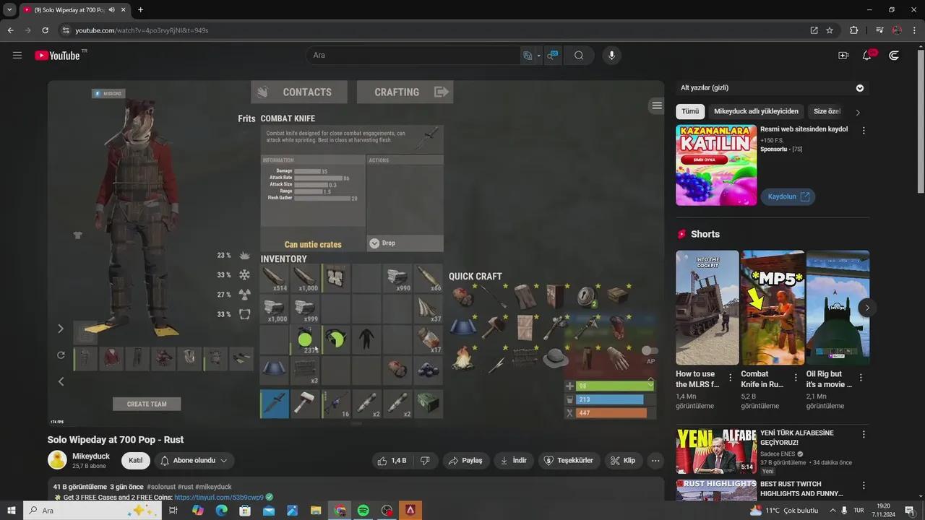Viewport: 925px width, 520px height.
Task: Open more actions menu beside Klip
Action: (x=655, y=461)
